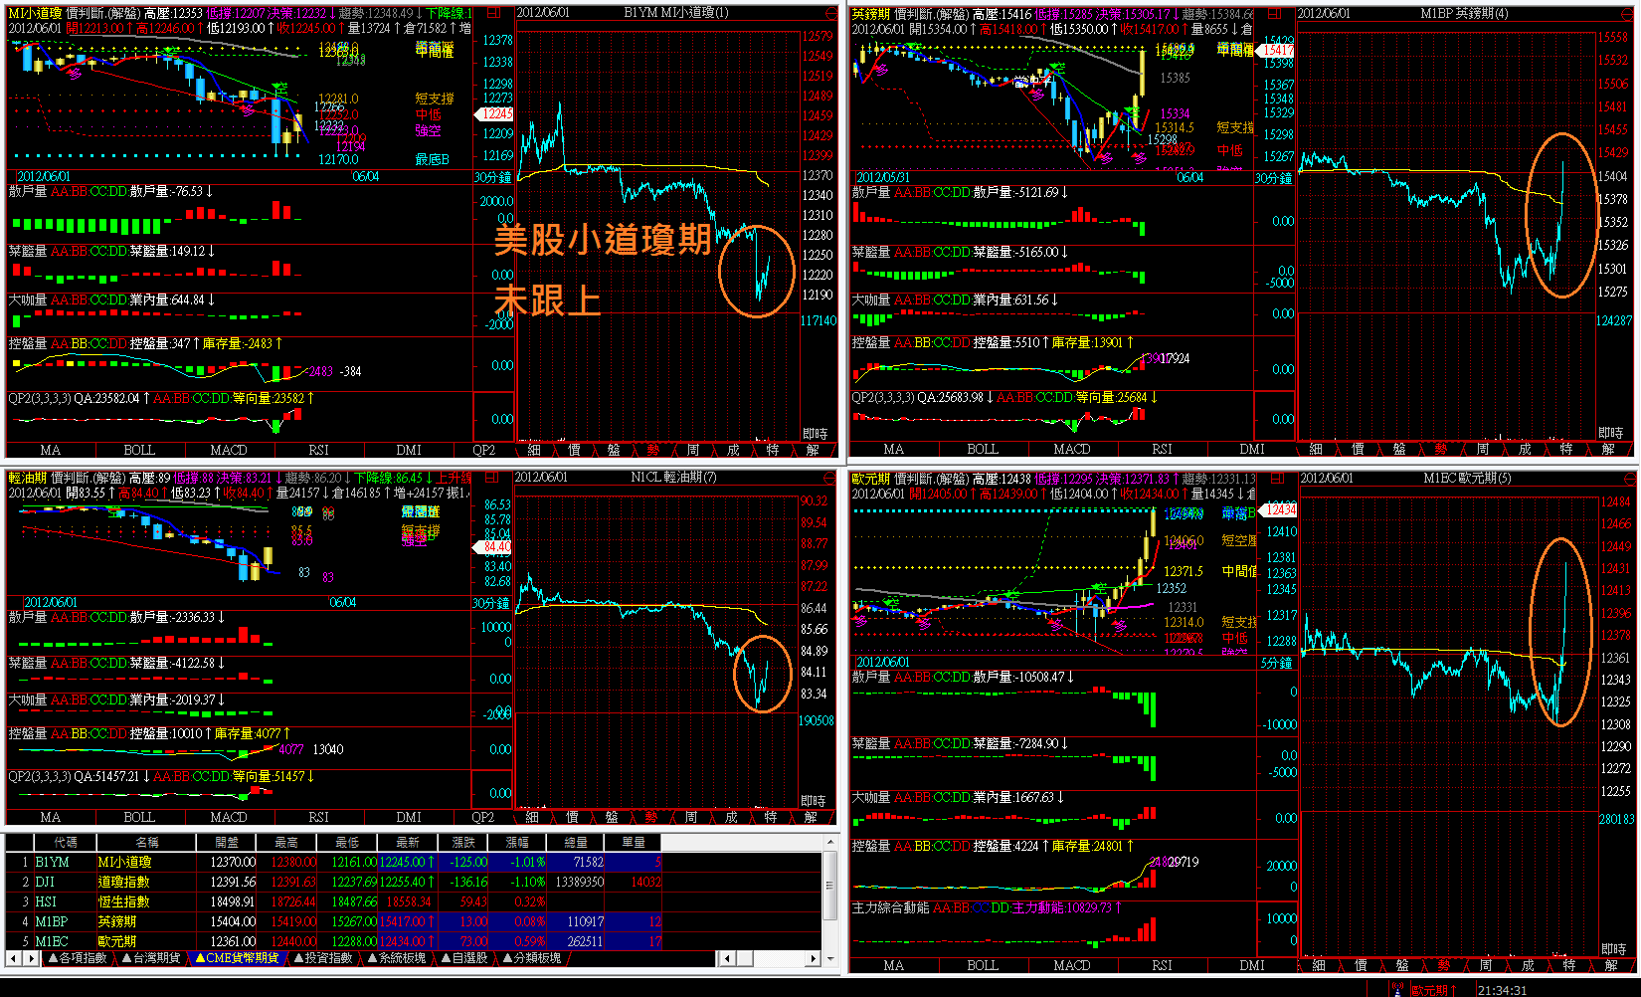Viewport: 1641px width, 997px height.
Task: Select RSI indicator tab in 歐元期 panel
Action: pos(1162,965)
